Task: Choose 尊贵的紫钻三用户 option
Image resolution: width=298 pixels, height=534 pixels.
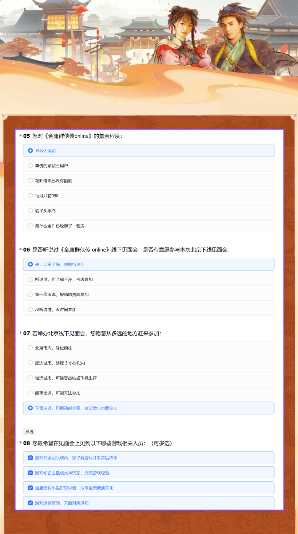Action: [x=149, y=166]
